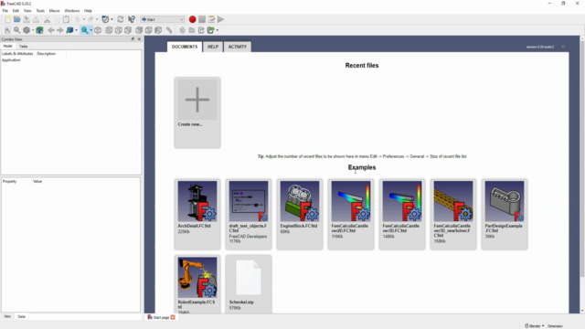Select the Model tab in Combo View
This screenshot has height=329, width=585.
(7, 47)
